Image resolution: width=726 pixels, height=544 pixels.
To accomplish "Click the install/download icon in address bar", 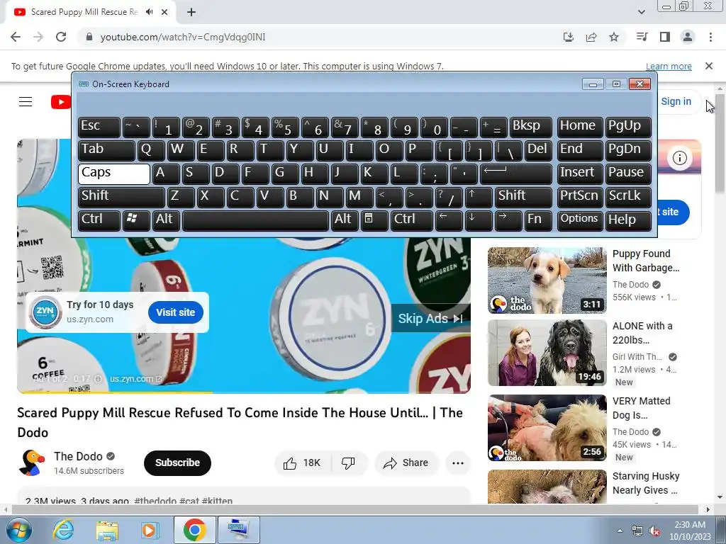I will pyautogui.click(x=569, y=37).
